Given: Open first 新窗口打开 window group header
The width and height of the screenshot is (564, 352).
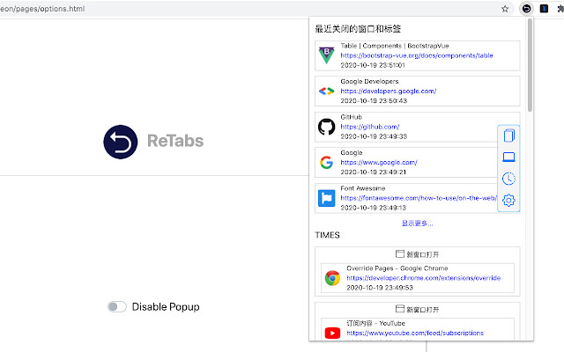Looking at the screenshot, I should click(x=417, y=253).
